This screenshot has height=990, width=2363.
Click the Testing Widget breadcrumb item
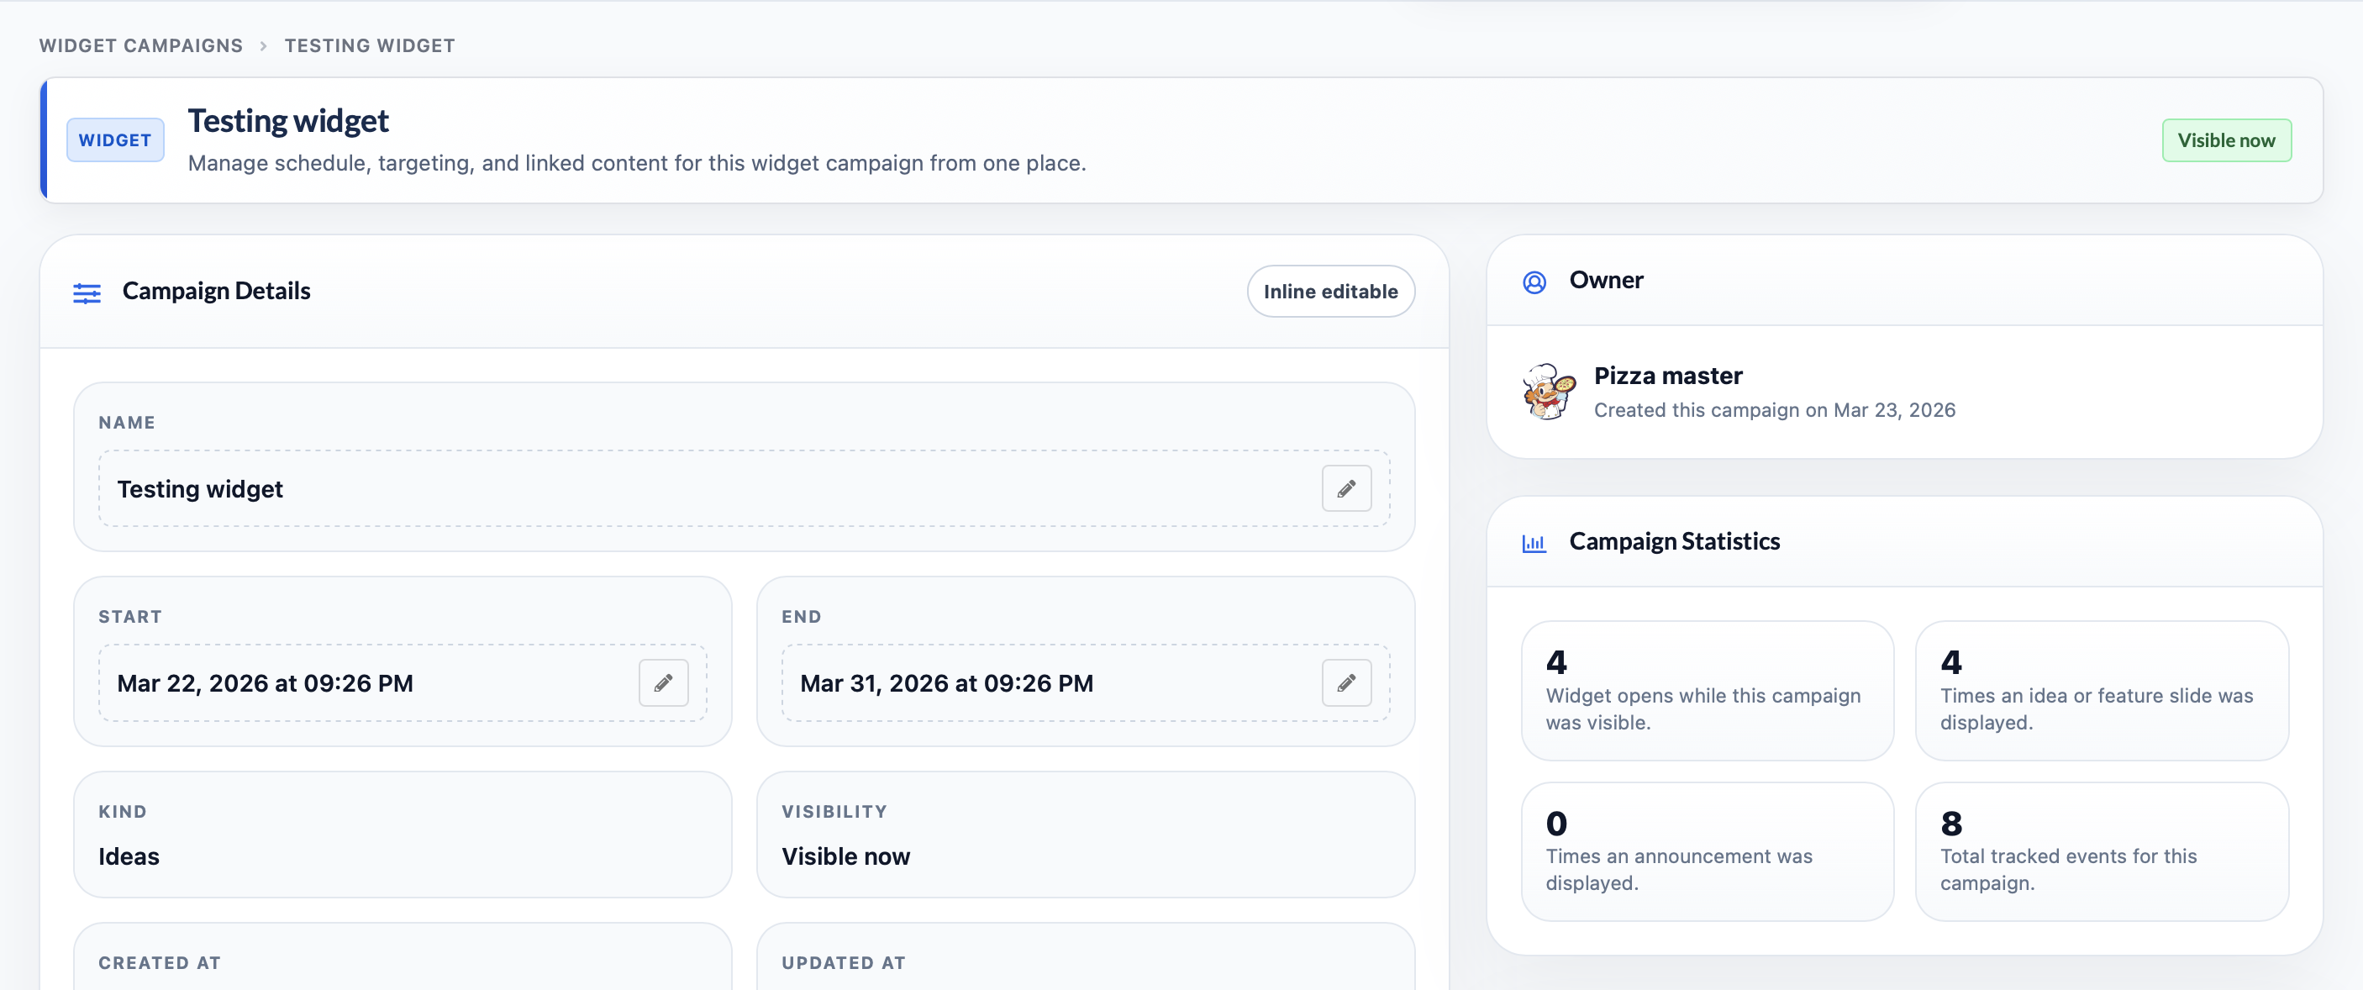[x=370, y=46]
